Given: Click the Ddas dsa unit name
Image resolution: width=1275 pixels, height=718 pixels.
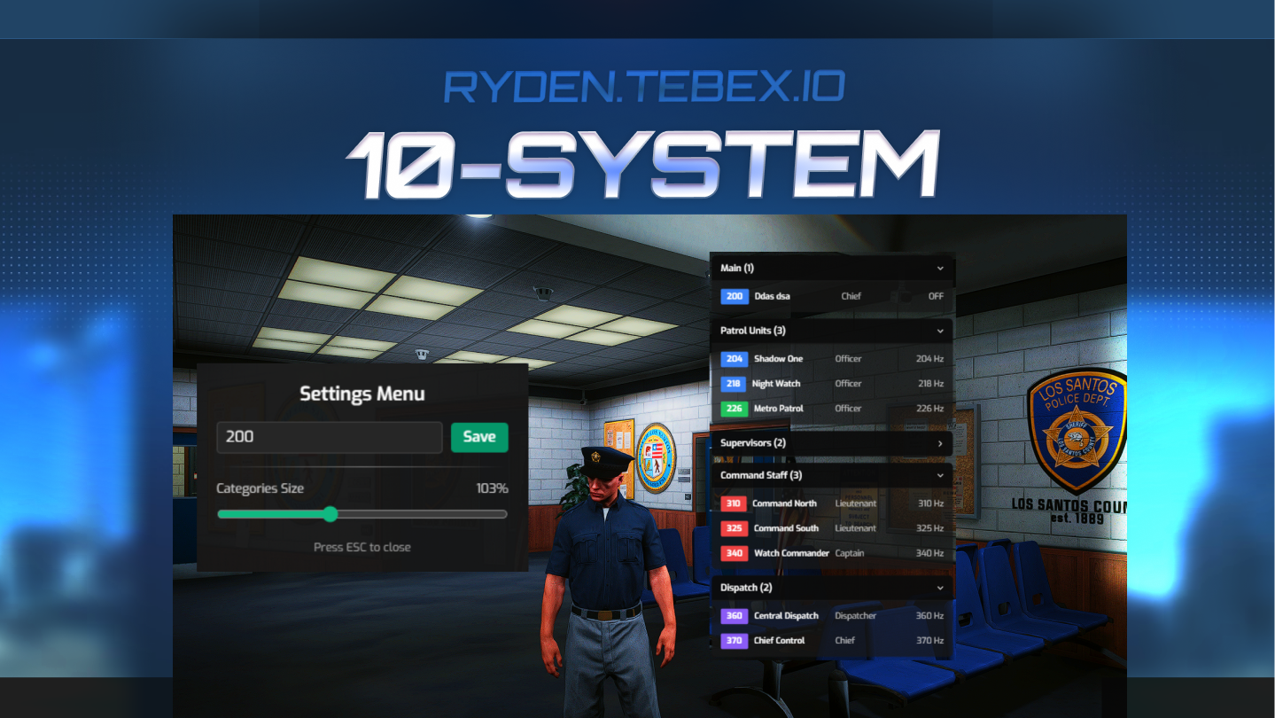Looking at the screenshot, I should [772, 296].
